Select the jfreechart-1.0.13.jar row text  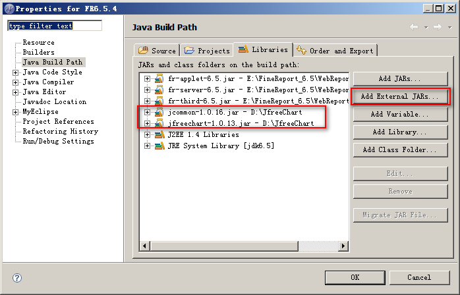coord(241,123)
